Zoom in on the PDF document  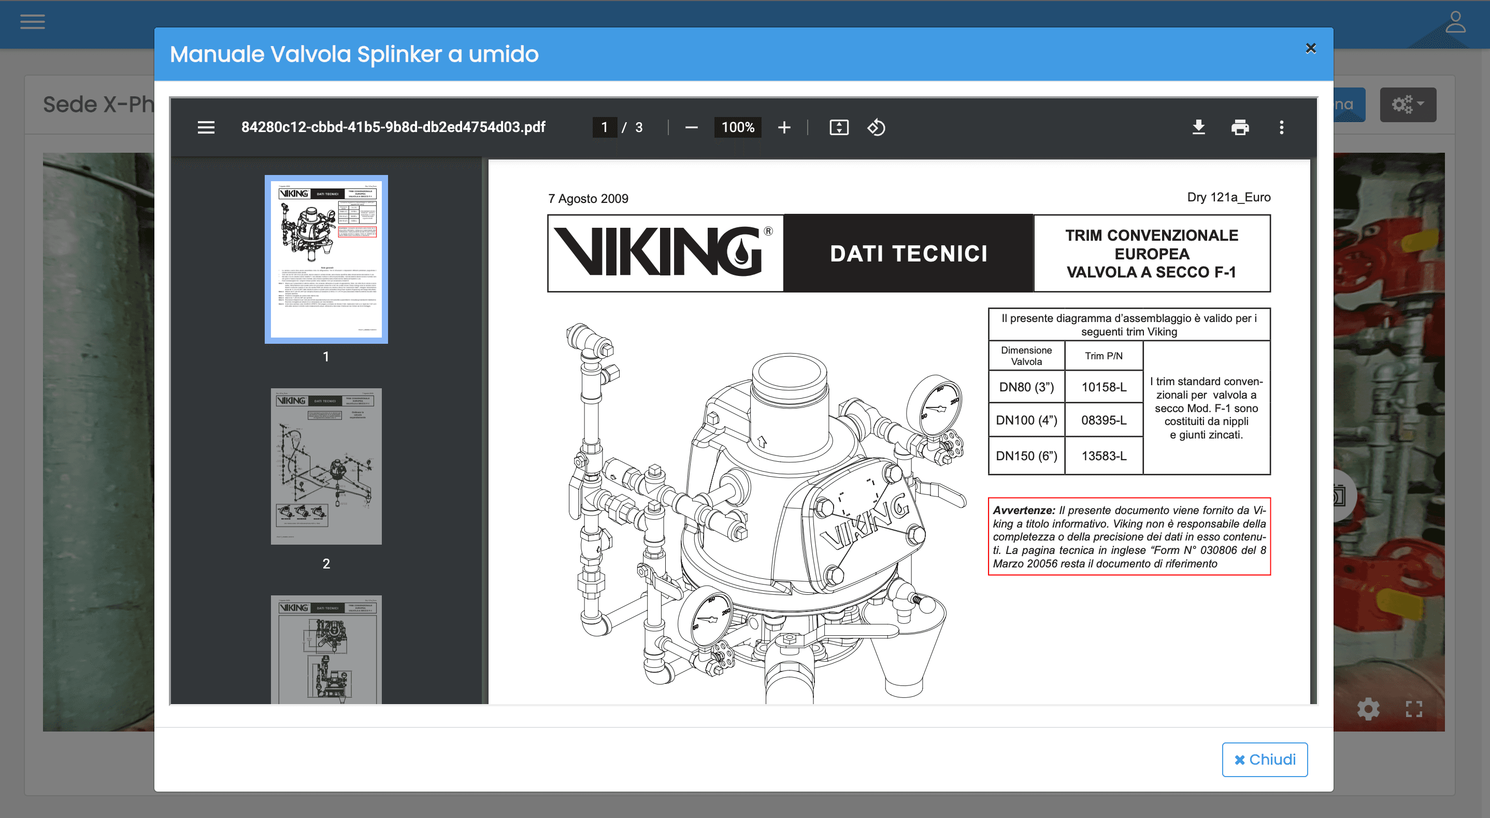pyautogui.click(x=784, y=127)
